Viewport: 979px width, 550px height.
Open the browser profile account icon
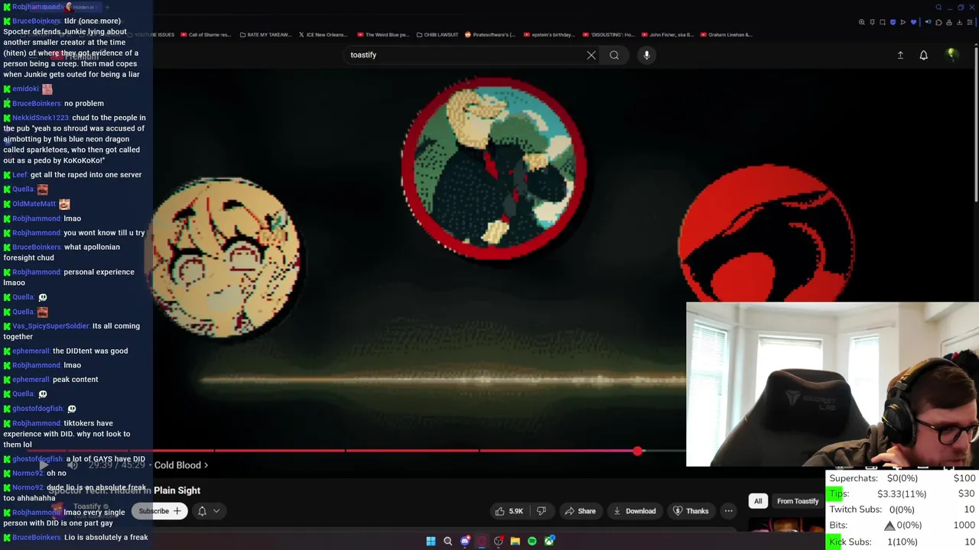949,22
